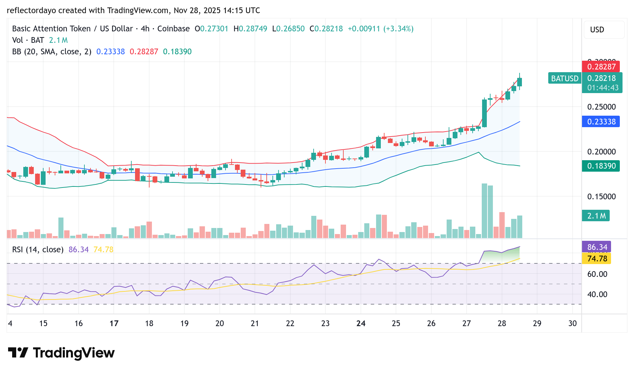The width and height of the screenshot is (634, 373).
Task: Click the TradingView wordmark text
Action: click(74, 353)
